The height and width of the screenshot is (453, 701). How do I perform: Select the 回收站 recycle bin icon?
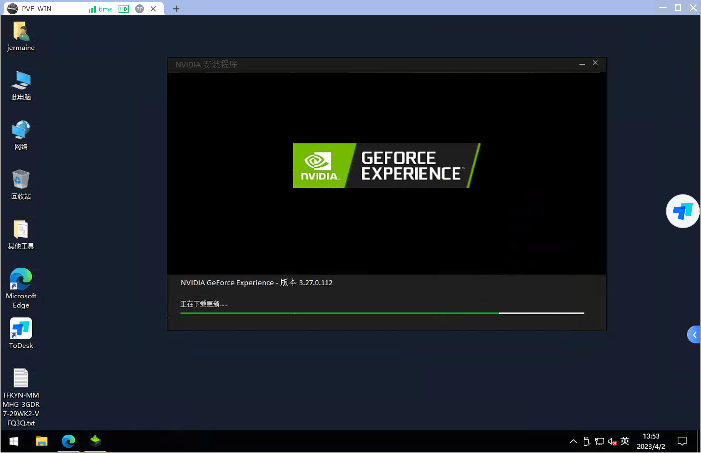(21, 185)
